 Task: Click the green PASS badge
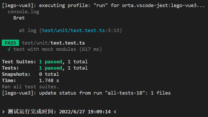click(10, 43)
